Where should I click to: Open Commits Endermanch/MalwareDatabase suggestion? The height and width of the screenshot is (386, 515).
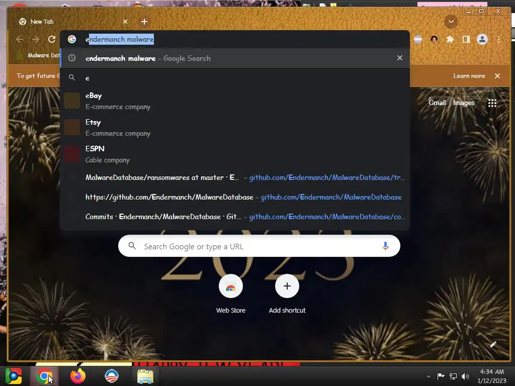(x=235, y=217)
